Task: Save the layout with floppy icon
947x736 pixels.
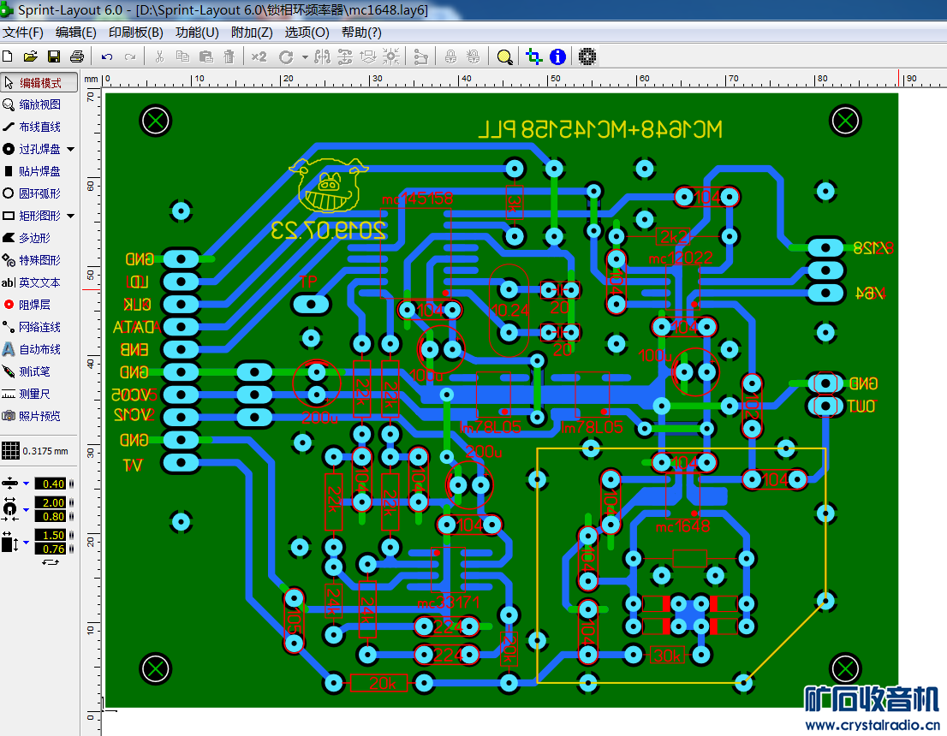Action: click(54, 56)
